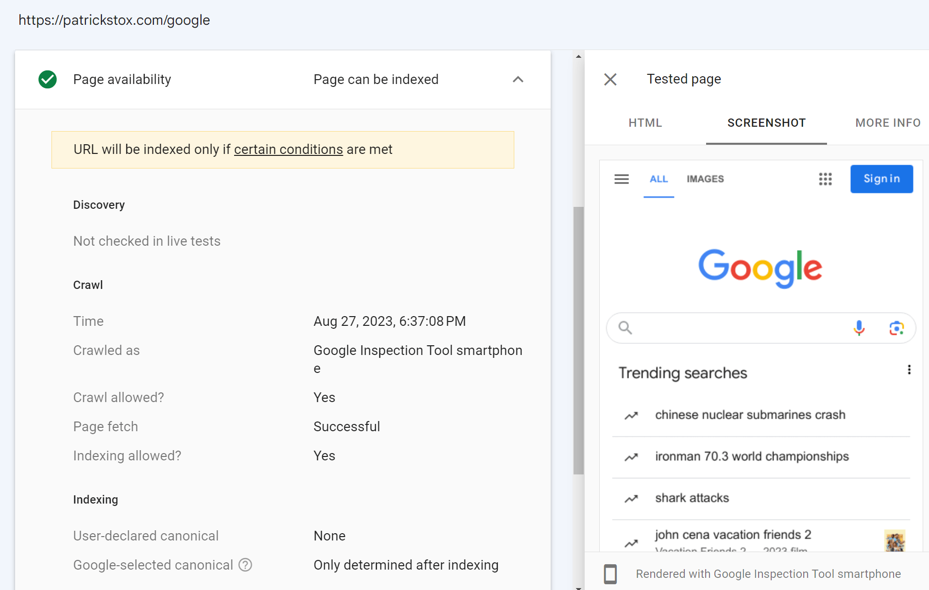The width and height of the screenshot is (929, 590).
Task: Click the Sign in button
Action: (881, 179)
